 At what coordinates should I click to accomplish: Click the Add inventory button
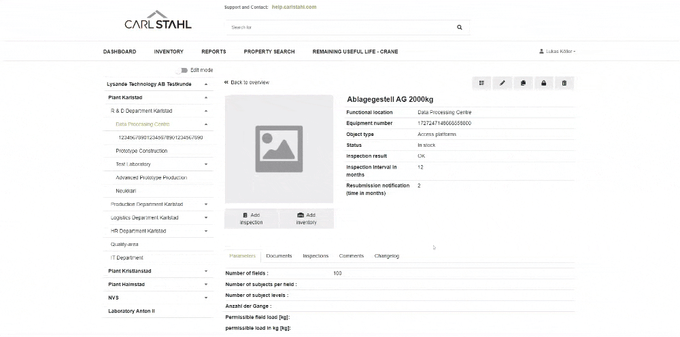[306, 219]
